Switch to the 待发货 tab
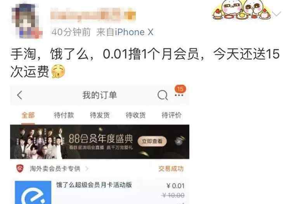The width and height of the screenshot is (291, 204). (100, 115)
